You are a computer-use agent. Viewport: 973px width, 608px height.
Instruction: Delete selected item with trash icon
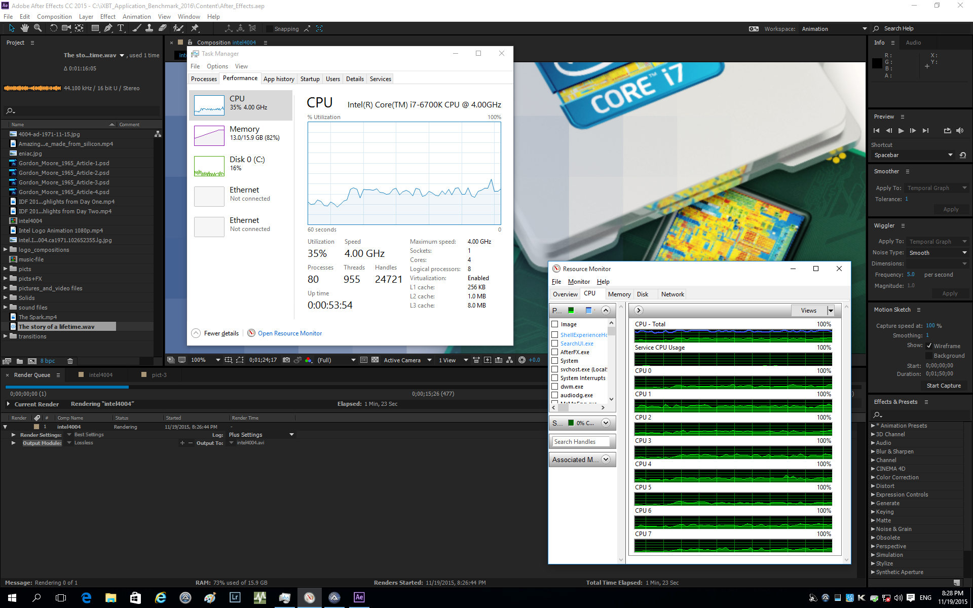pos(70,361)
